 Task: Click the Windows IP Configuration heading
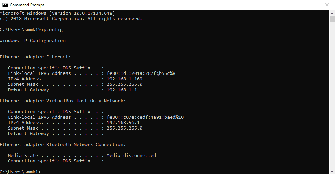pos(33,41)
